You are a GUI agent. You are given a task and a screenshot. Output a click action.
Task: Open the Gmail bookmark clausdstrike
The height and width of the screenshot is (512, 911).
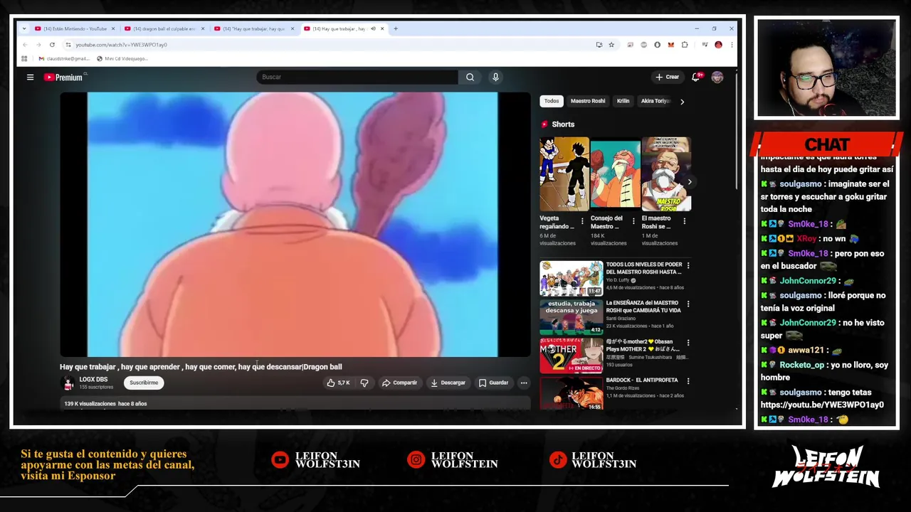tap(64, 59)
